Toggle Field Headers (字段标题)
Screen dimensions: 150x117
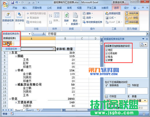click(132, 22)
